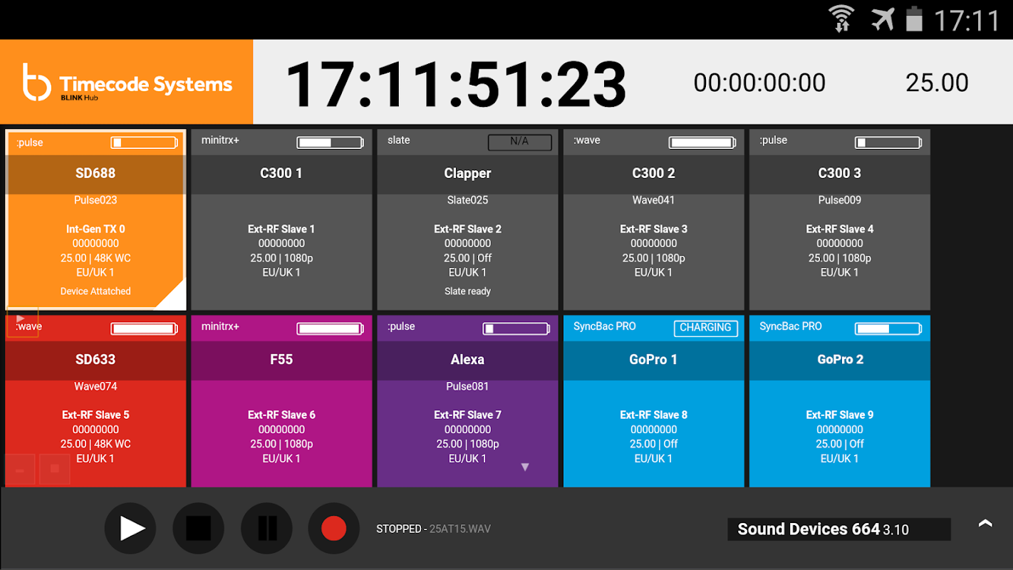Tap the 25.00 frame rate in header

click(937, 83)
